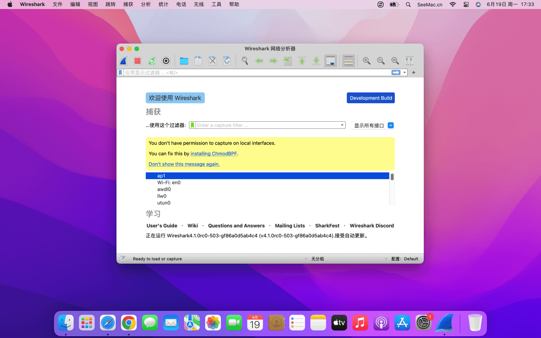Open the 统计 menu
The height and width of the screenshot is (338, 541).
click(x=163, y=5)
